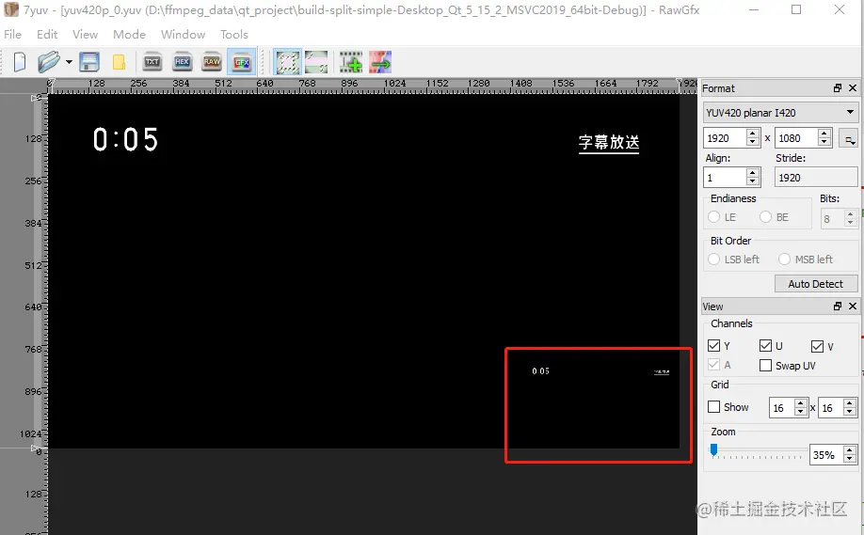Switch to HEX view mode
Screen dimensions: 864x535
coord(183,62)
